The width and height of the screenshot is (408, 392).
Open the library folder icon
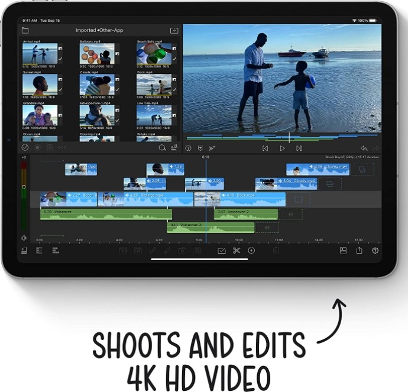pyautogui.click(x=25, y=30)
